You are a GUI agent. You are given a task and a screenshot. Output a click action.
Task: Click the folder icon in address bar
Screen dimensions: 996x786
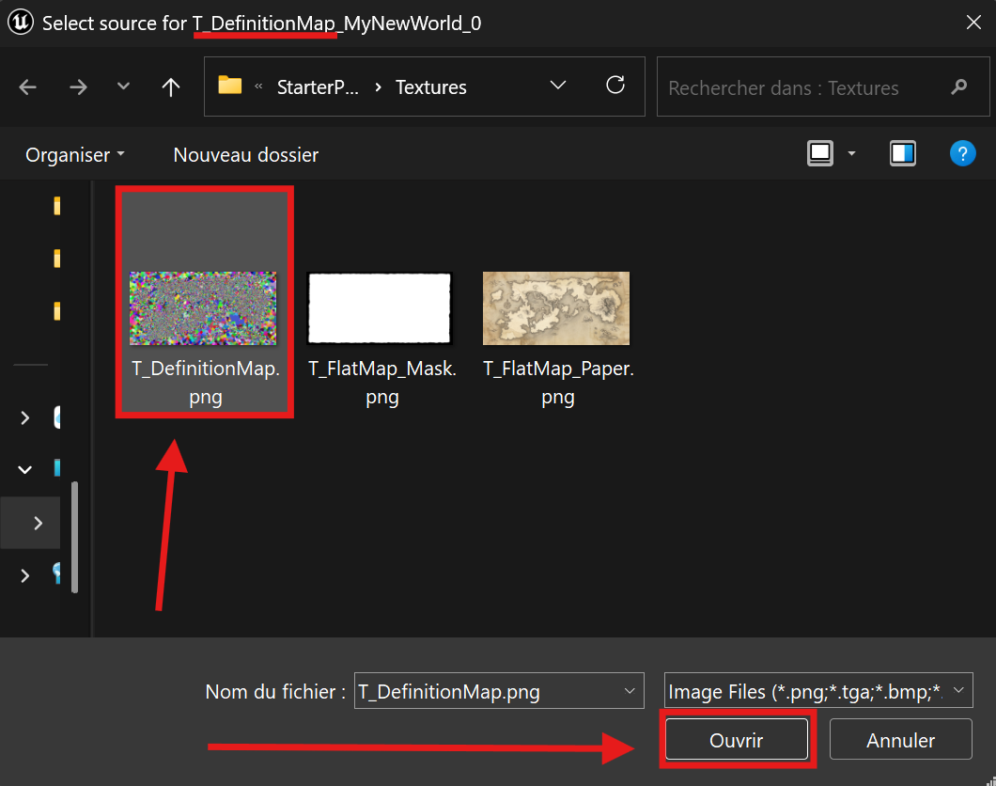click(230, 86)
